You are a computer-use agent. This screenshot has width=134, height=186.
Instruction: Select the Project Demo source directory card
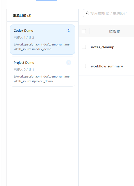[43, 72]
